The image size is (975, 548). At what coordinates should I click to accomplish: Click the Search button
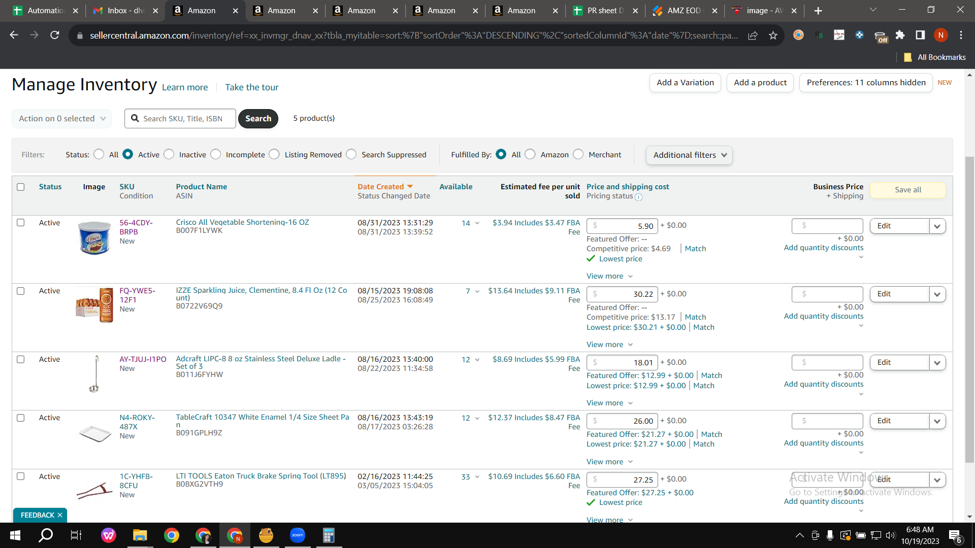[x=258, y=118]
